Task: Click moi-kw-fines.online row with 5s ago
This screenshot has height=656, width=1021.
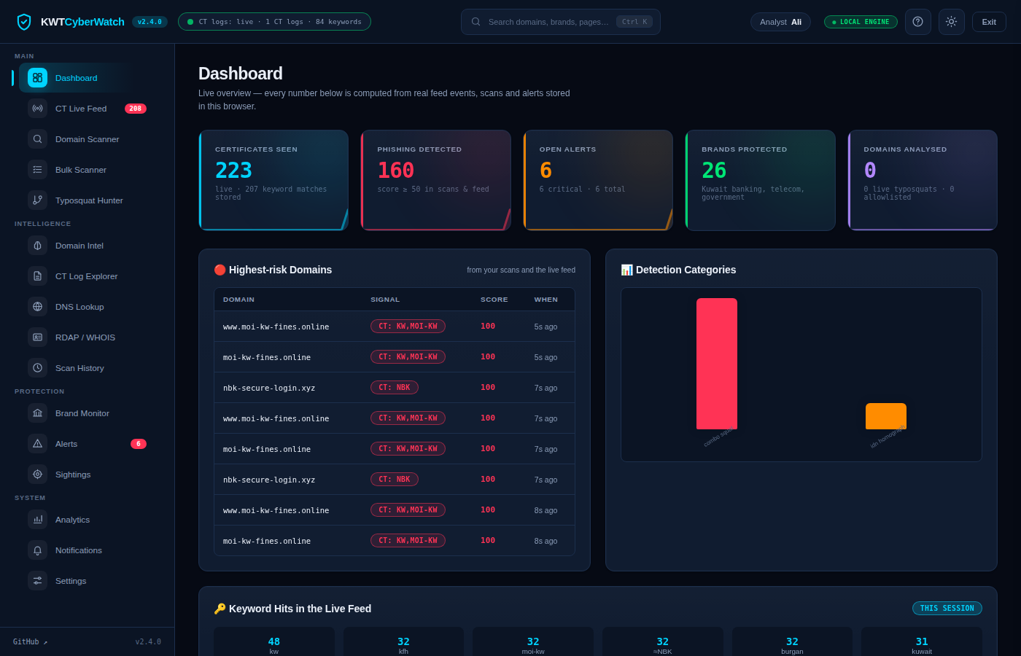Action: [395, 357]
